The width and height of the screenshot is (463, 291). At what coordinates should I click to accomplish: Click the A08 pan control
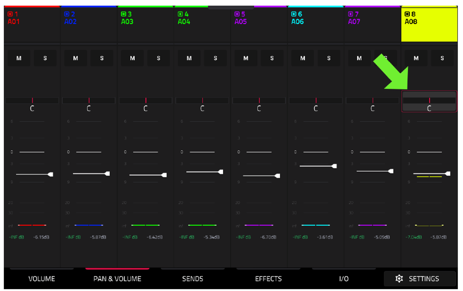(429, 101)
